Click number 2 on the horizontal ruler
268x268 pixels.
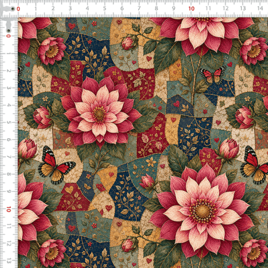53,9
